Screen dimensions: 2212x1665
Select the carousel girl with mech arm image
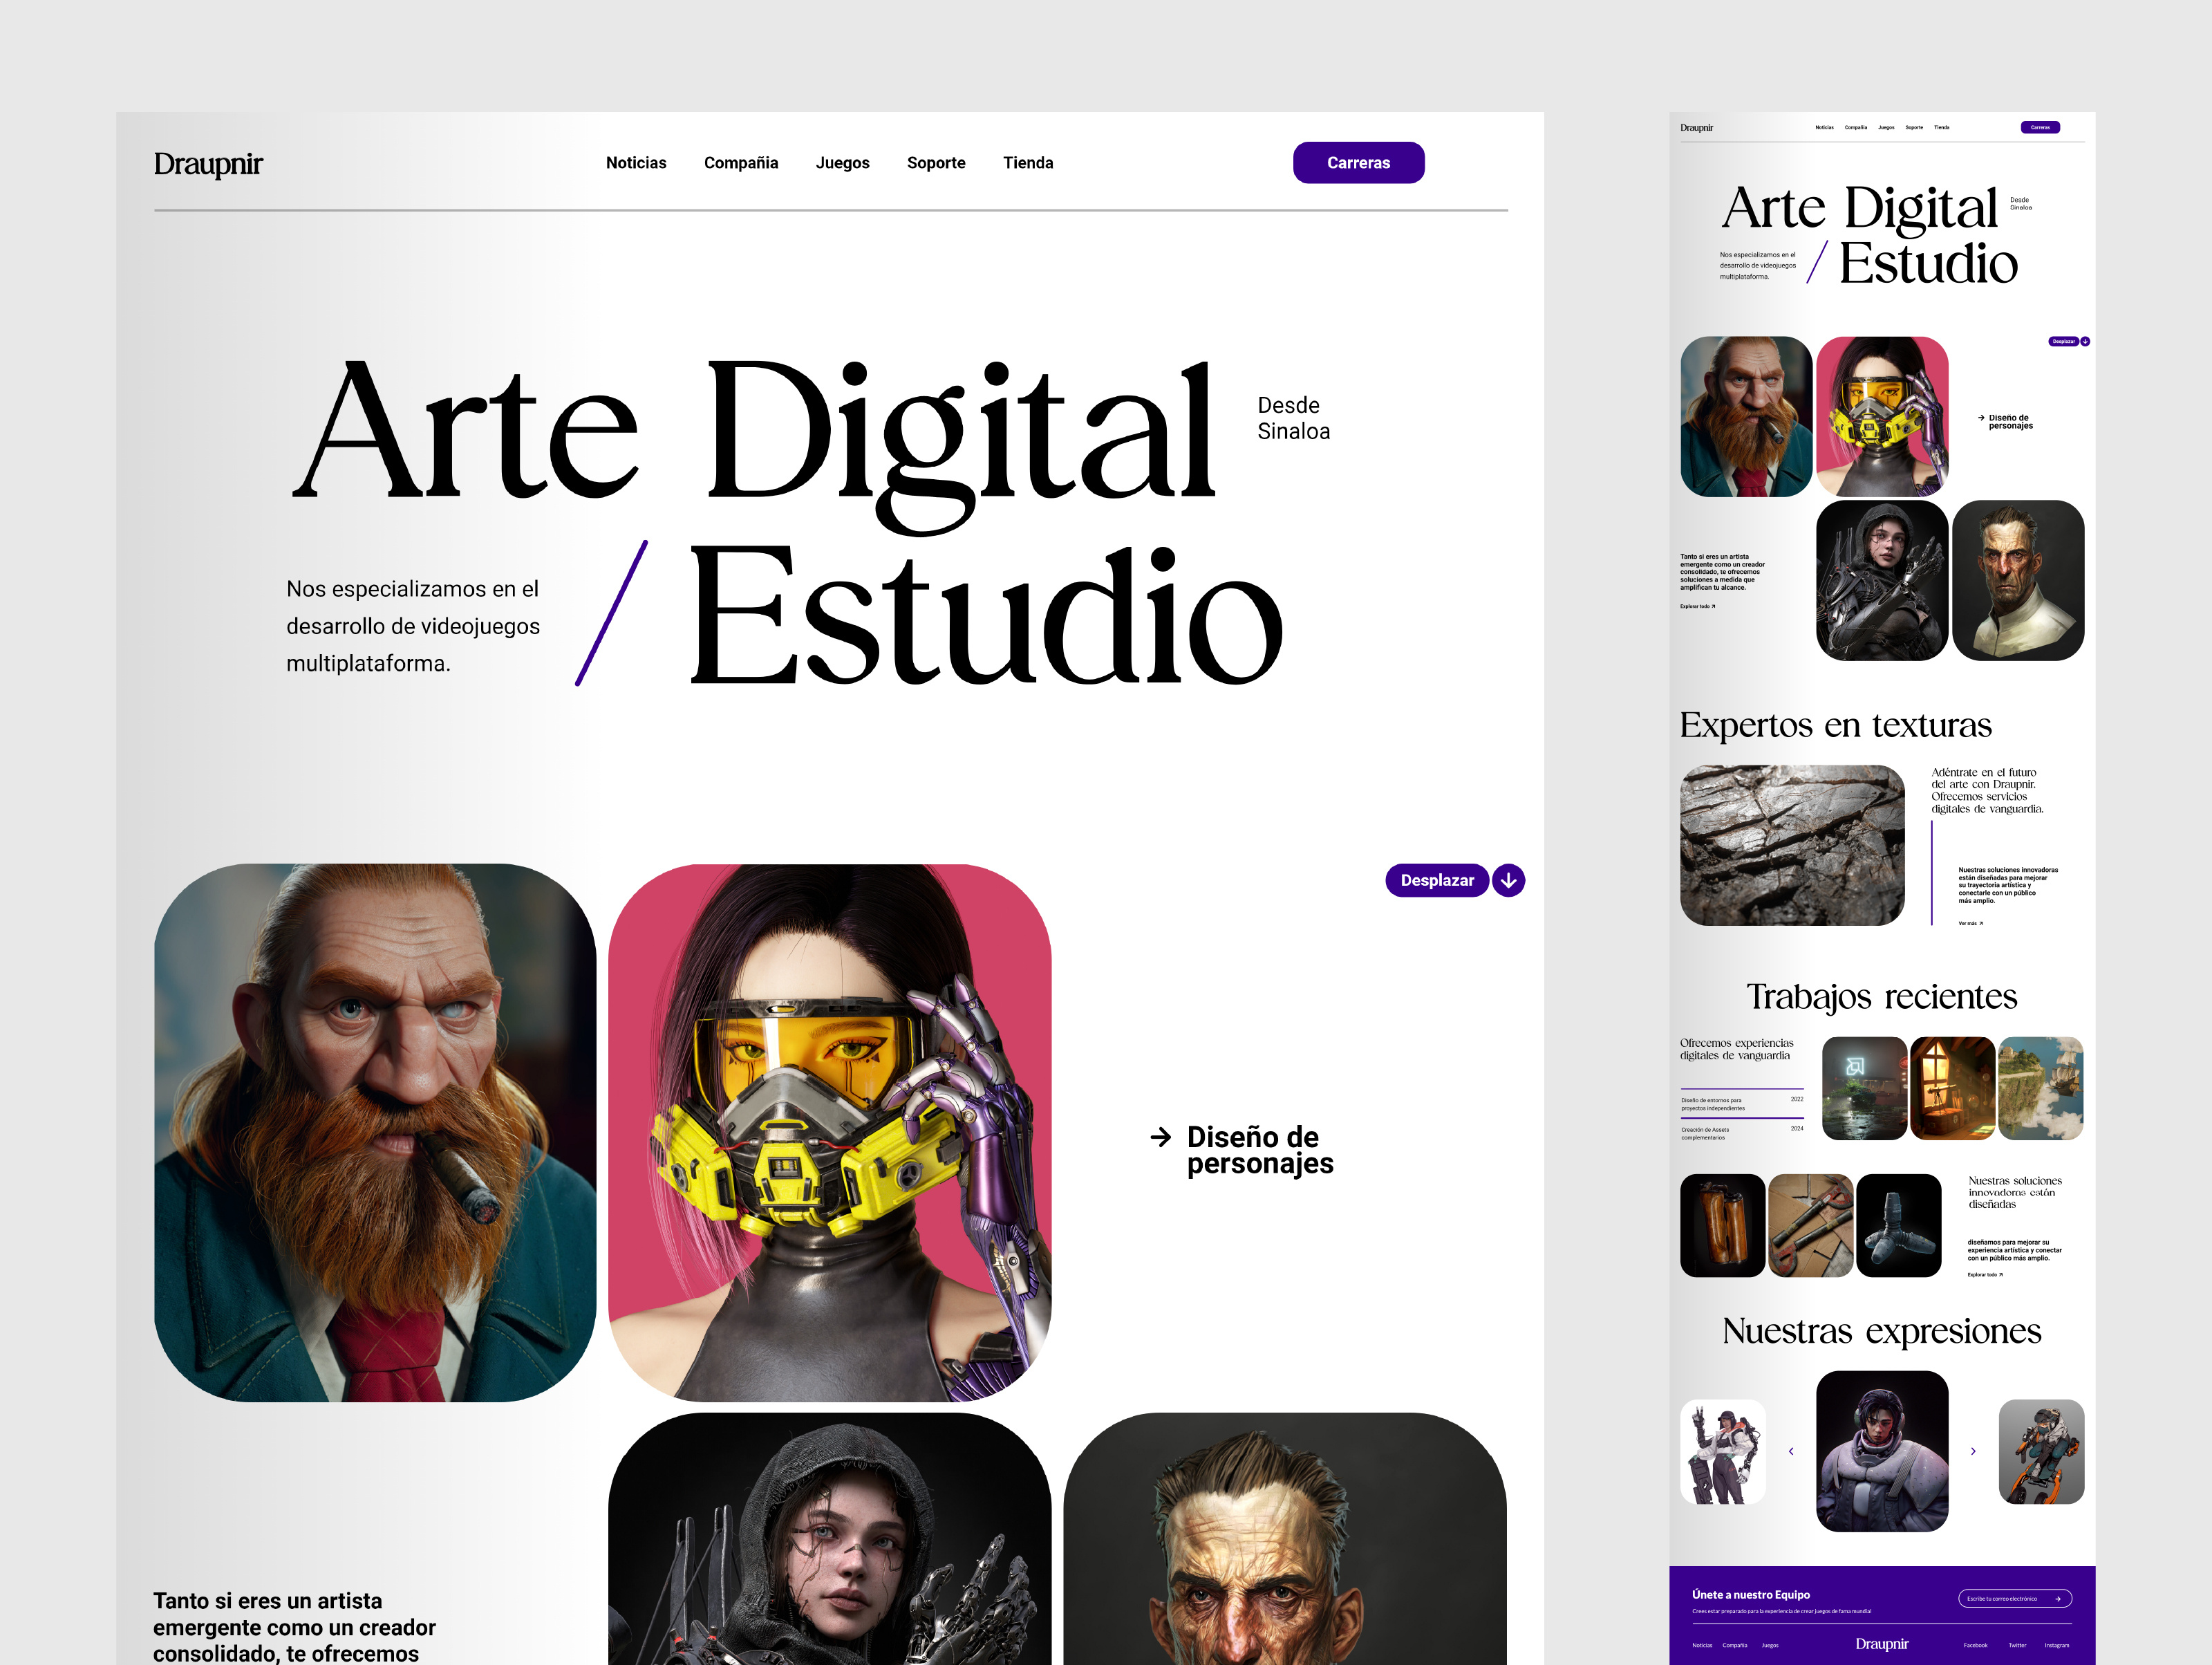click(1722, 1451)
